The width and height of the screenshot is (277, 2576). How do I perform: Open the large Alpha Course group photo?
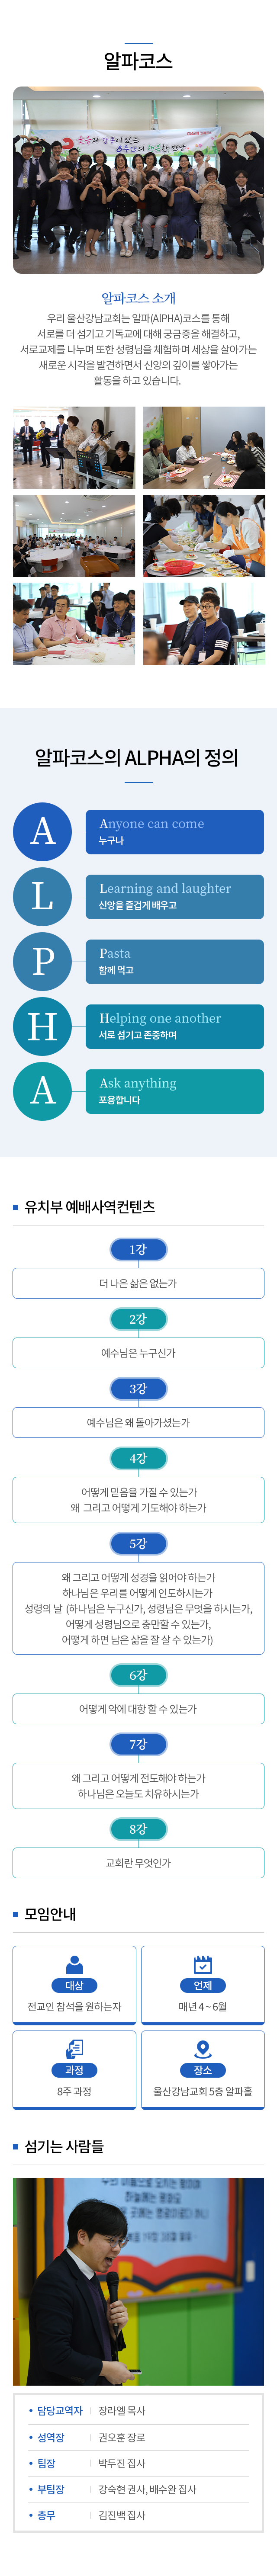pyautogui.click(x=138, y=180)
